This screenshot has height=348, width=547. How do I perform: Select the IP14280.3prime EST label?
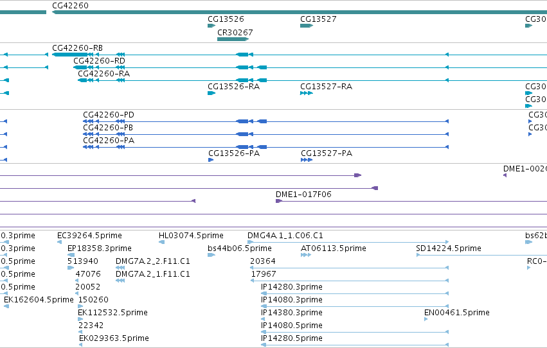[292, 288]
